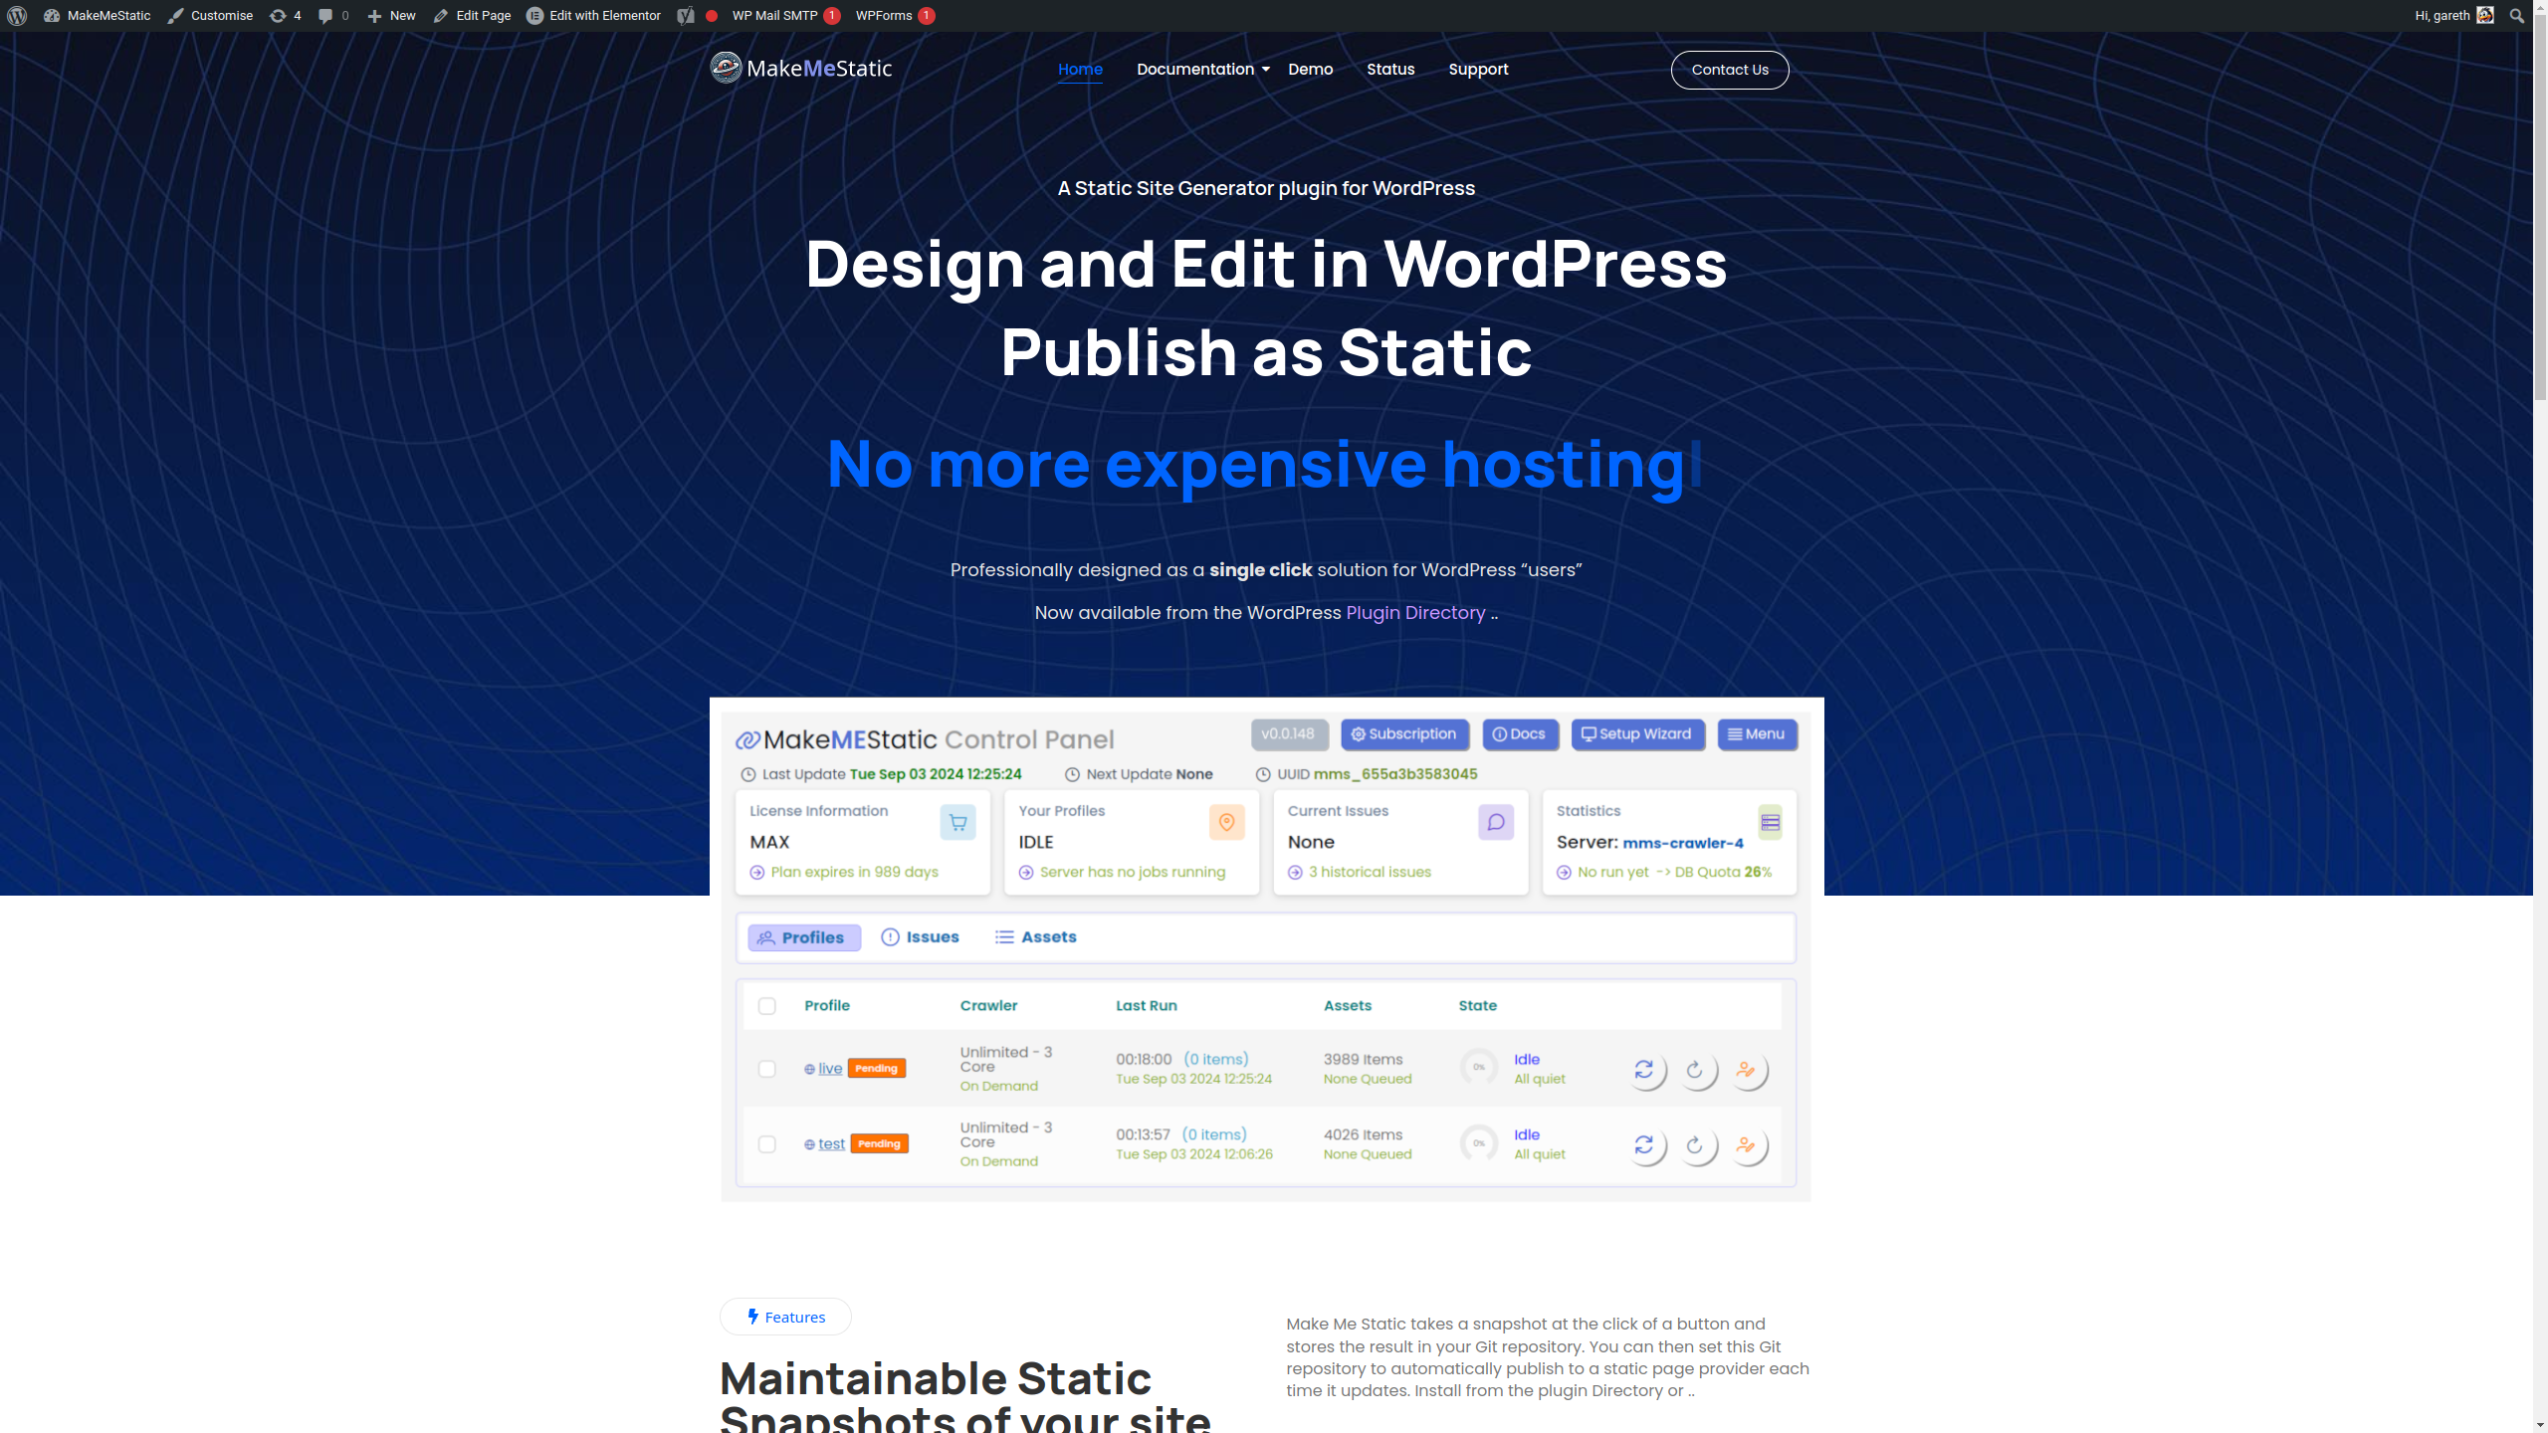2548x1433 pixels.
Task: Click the statistics list icon in Statistics panel
Action: click(1770, 821)
